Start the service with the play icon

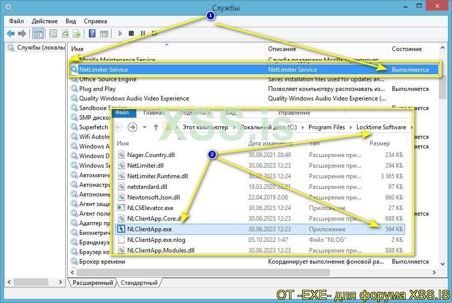120,33
